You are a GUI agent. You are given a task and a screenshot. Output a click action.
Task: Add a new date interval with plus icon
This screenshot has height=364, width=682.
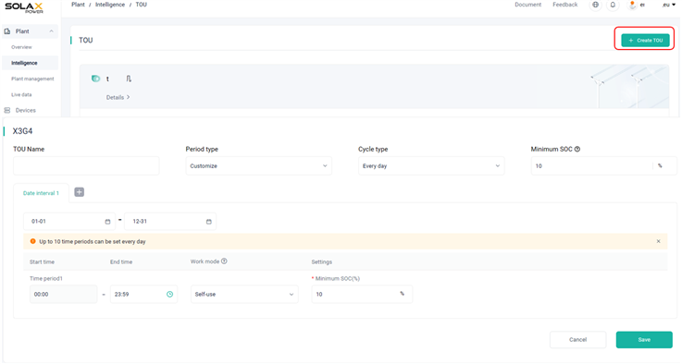tap(80, 192)
